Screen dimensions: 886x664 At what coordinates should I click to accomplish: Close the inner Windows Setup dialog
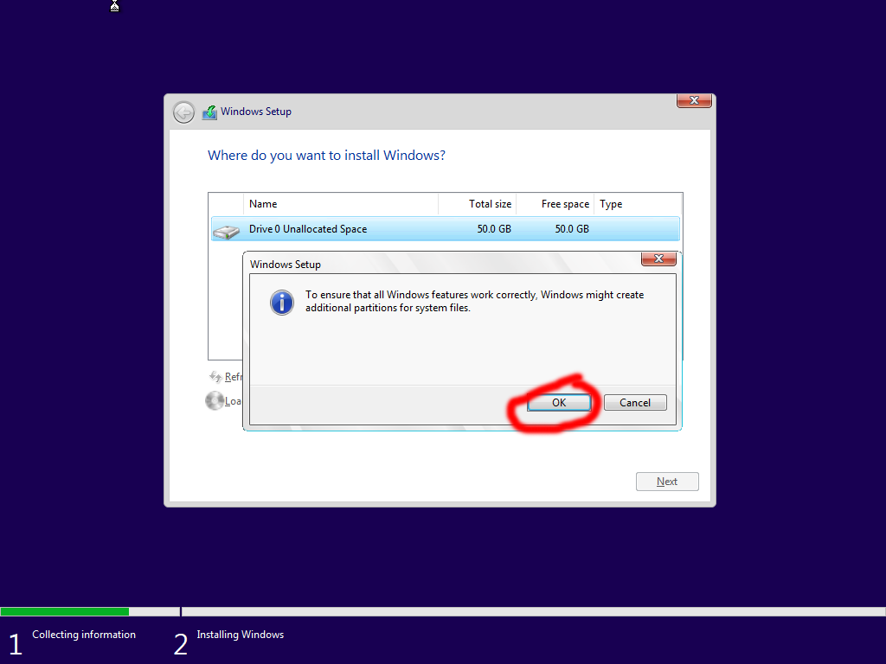[658, 259]
